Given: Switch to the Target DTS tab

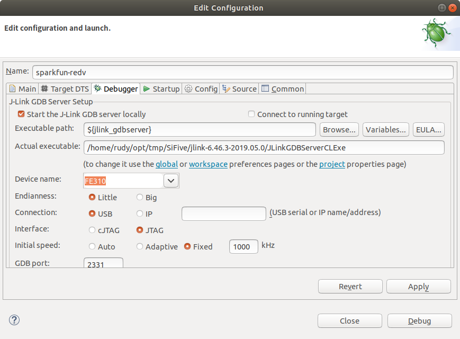Looking at the screenshot, I should (65, 89).
